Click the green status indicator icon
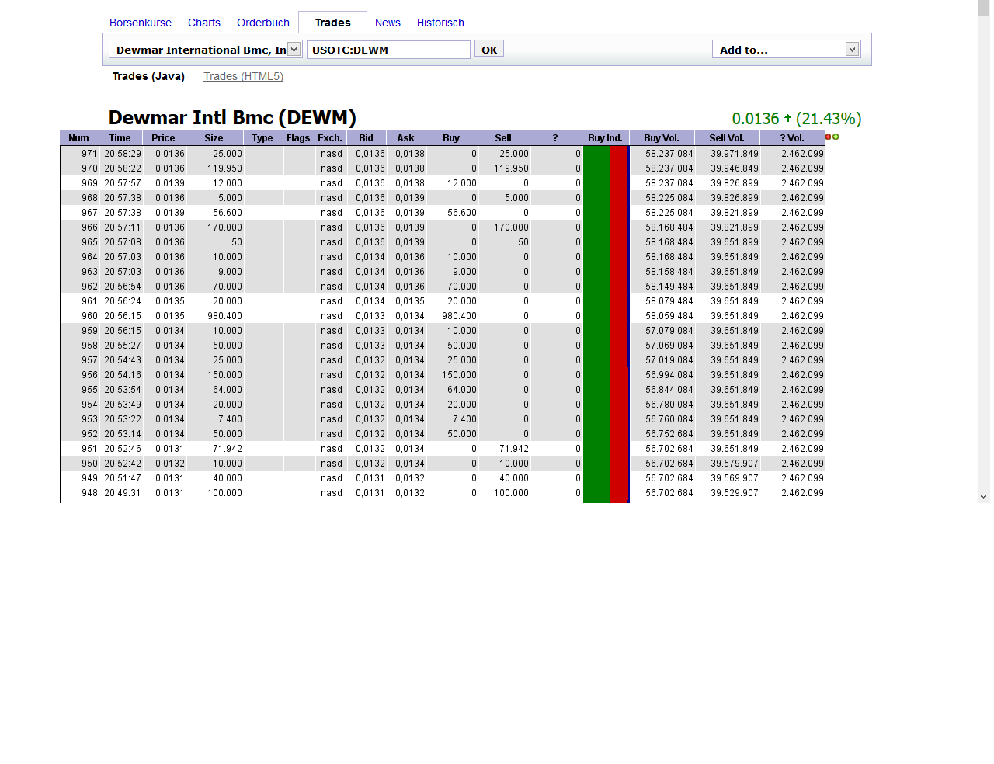The image size is (994, 764). (836, 137)
